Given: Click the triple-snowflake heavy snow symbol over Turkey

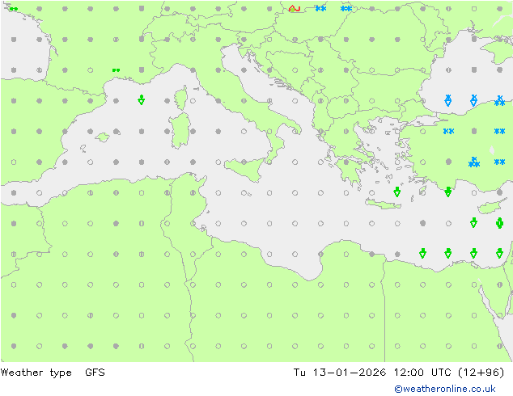Looking at the screenshot, I should coord(473,162).
